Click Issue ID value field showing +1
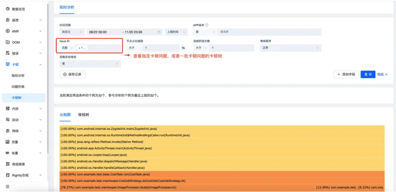 click(99, 48)
